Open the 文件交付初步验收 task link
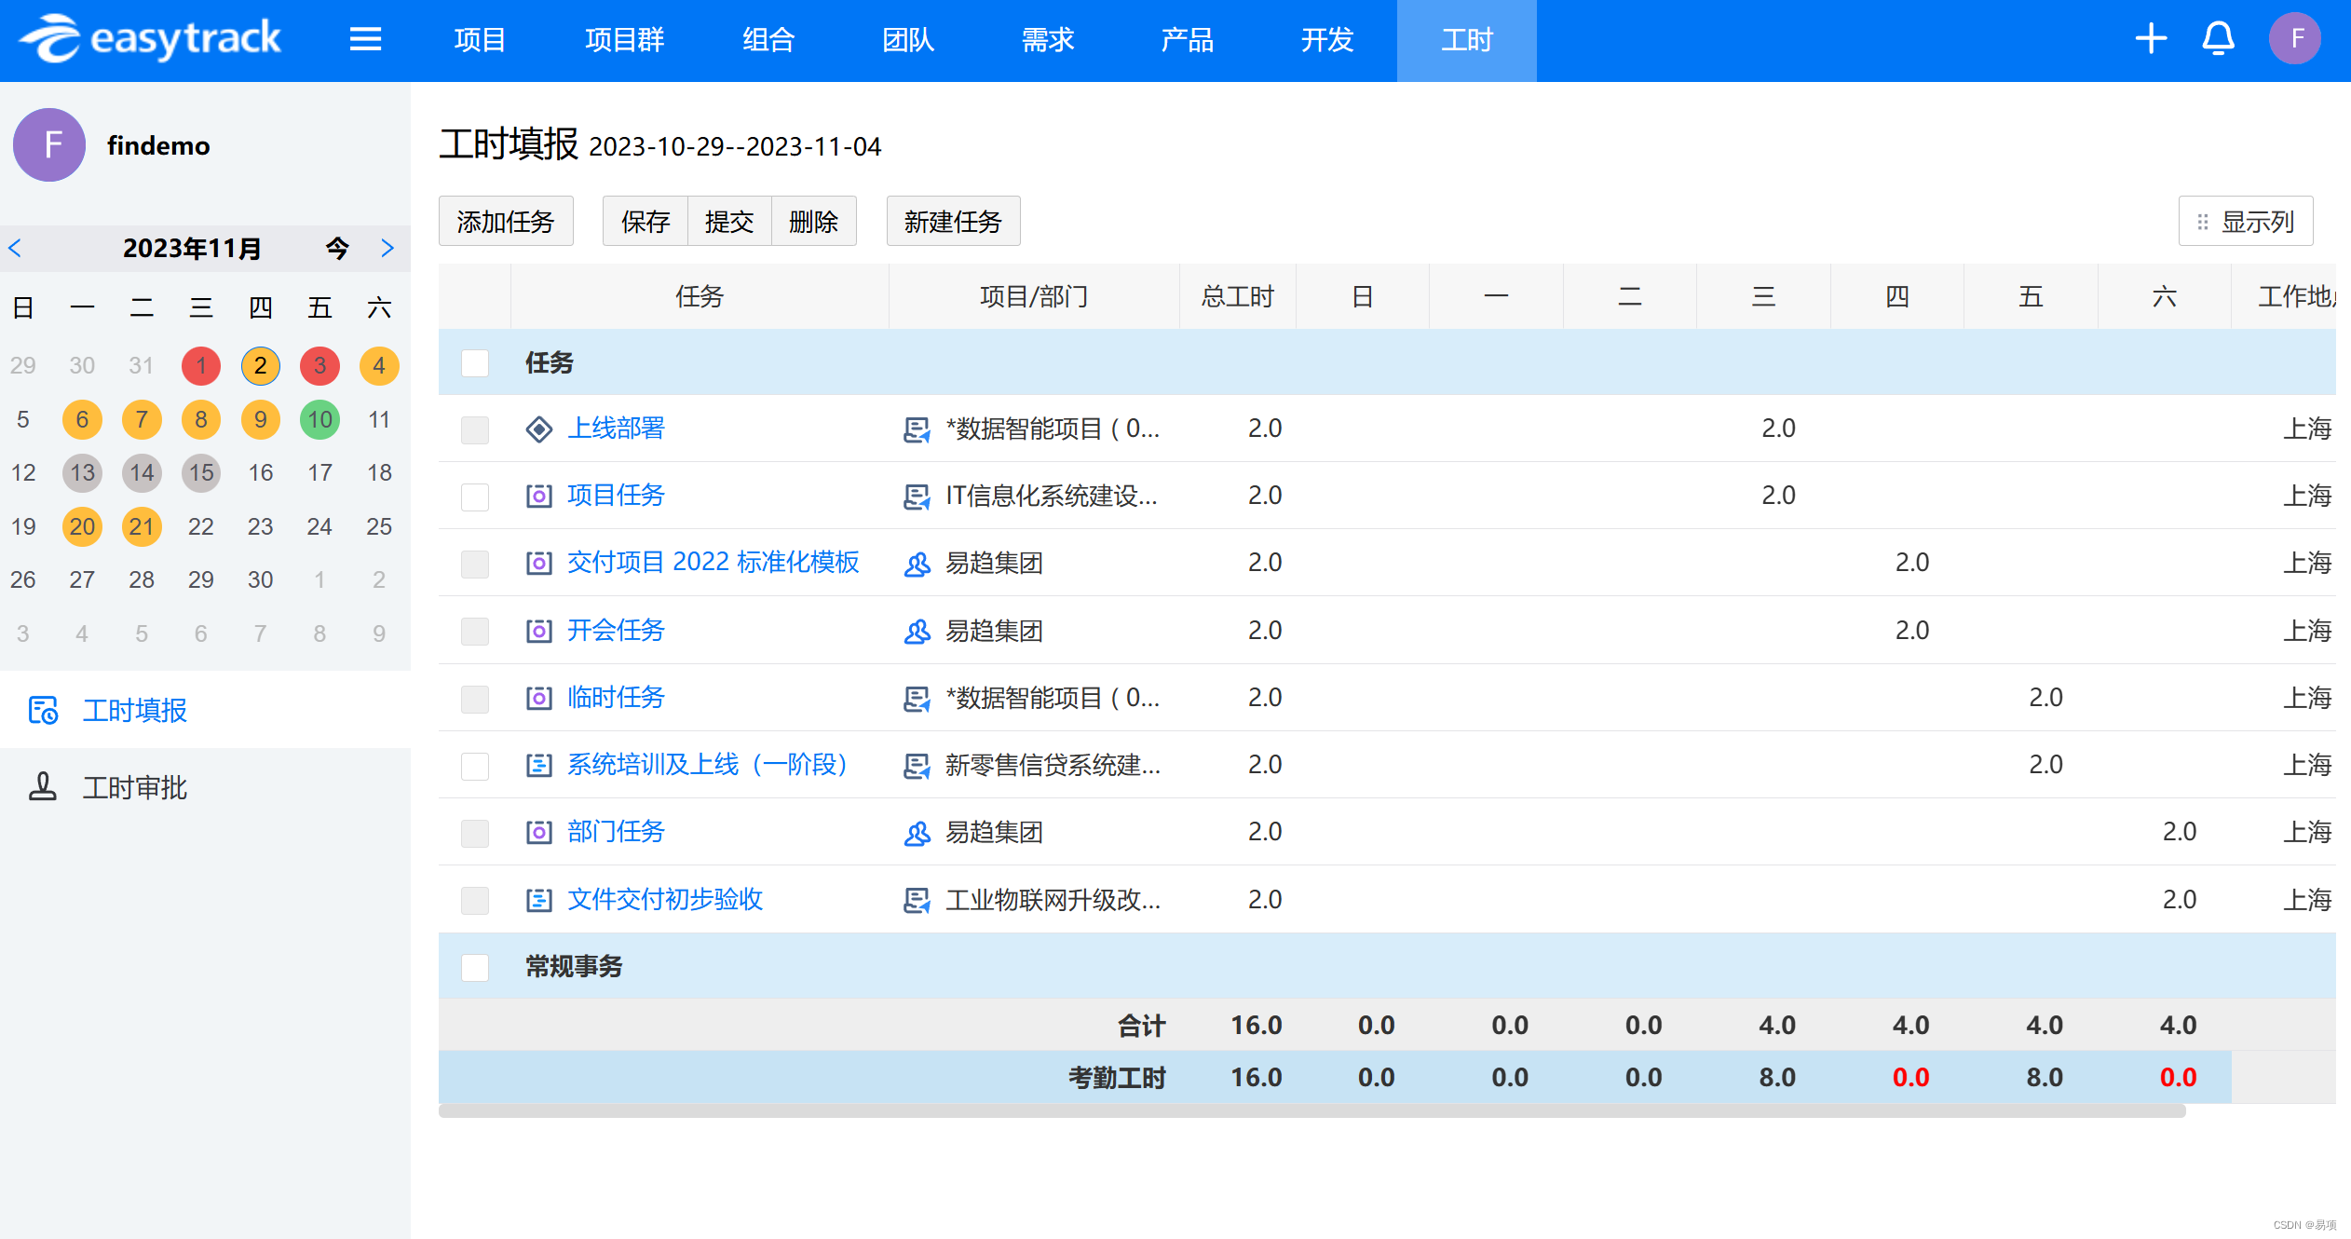 click(x=665, y=899)
